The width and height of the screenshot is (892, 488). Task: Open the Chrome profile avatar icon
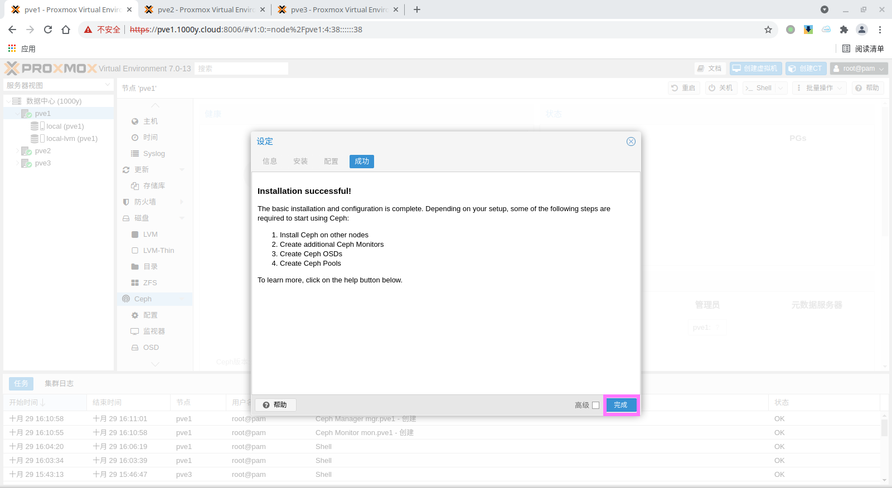tap(861, 30)
